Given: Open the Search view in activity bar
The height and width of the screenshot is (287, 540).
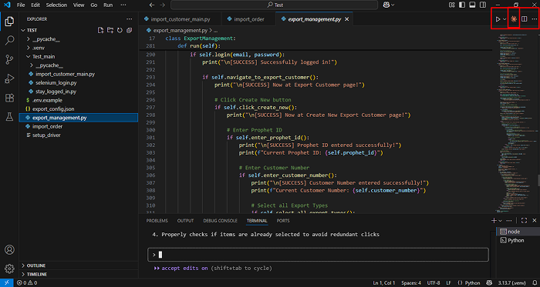Looking at the screenshot, I should point(9,41).
